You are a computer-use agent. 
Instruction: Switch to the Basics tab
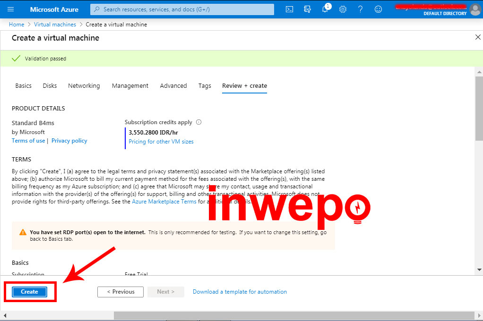(x=24, y=85)
